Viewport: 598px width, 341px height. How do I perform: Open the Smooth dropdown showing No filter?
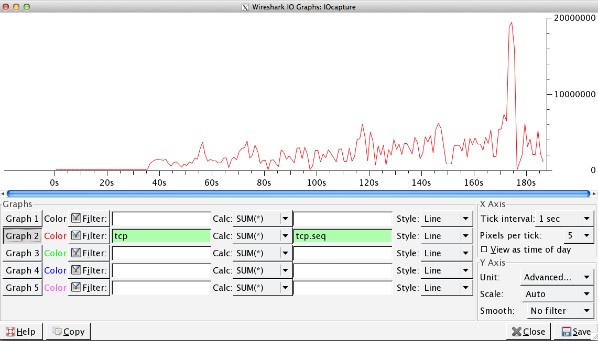560,311
